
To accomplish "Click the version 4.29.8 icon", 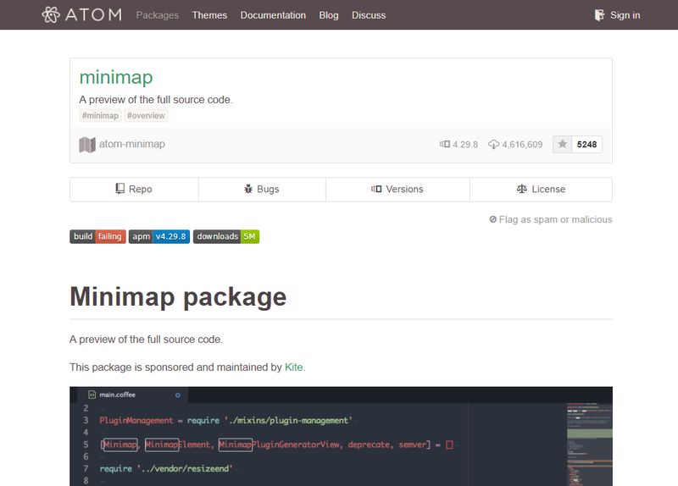I will [444, 145].
